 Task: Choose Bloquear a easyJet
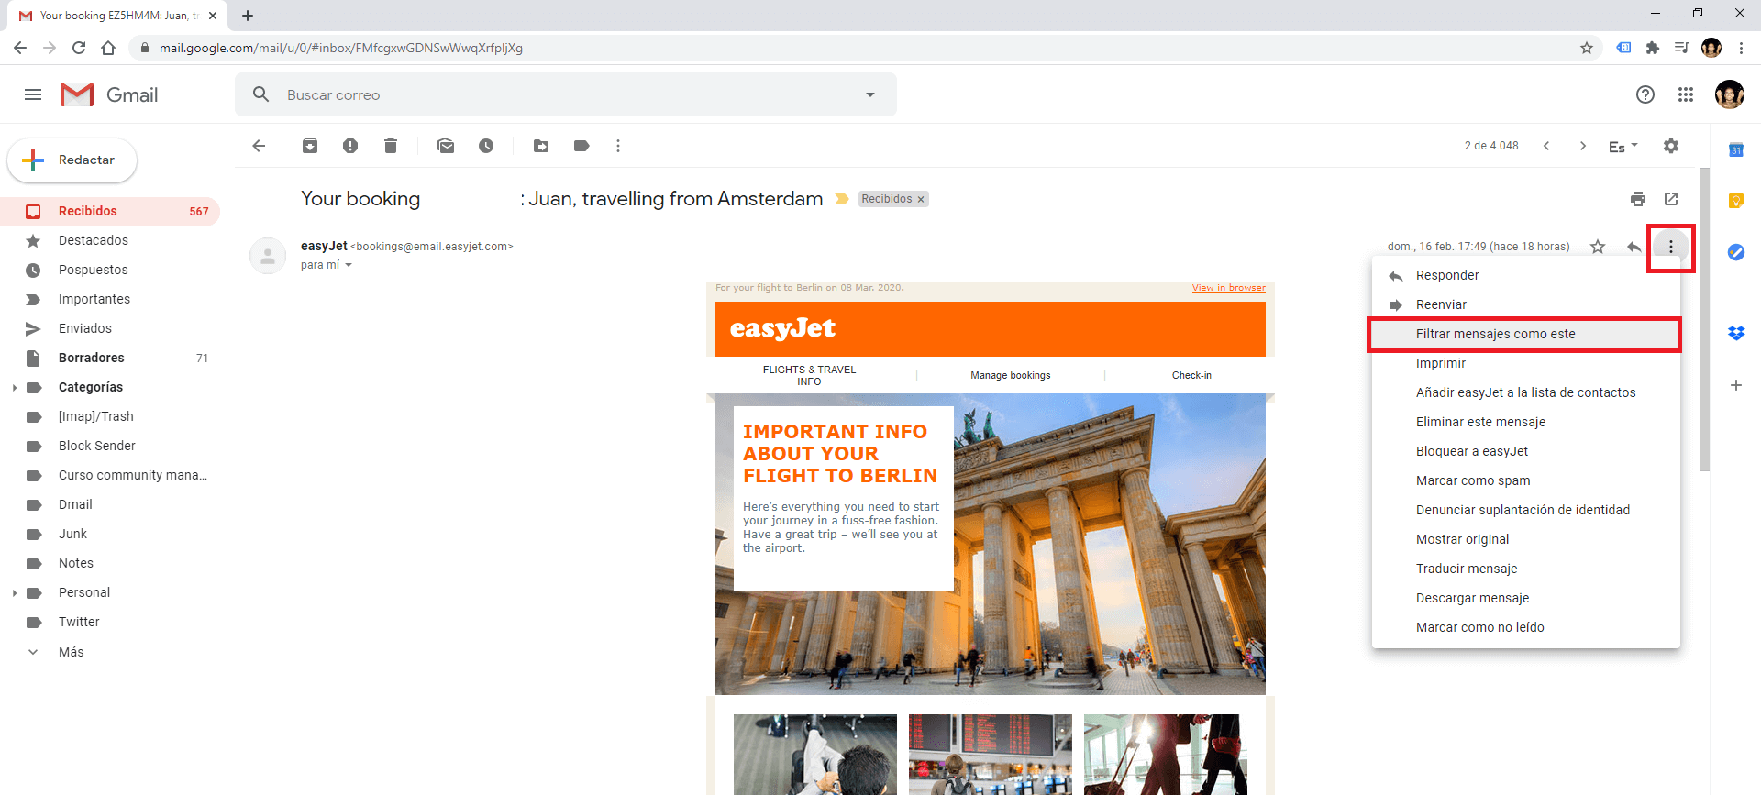coord(1526,451)
